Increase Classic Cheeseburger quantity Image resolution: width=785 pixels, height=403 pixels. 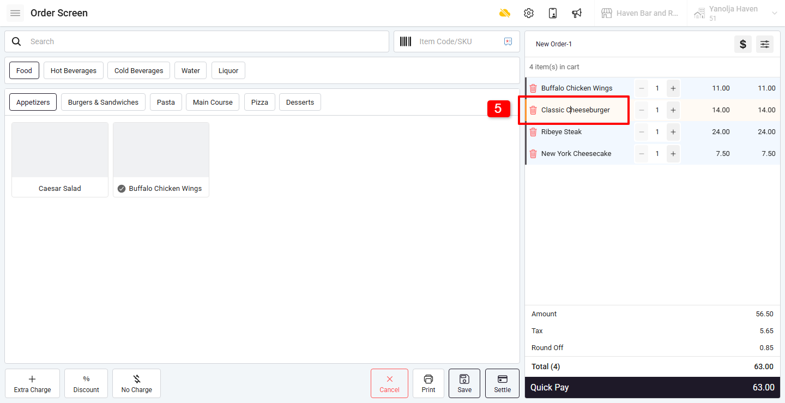point(673,110)
